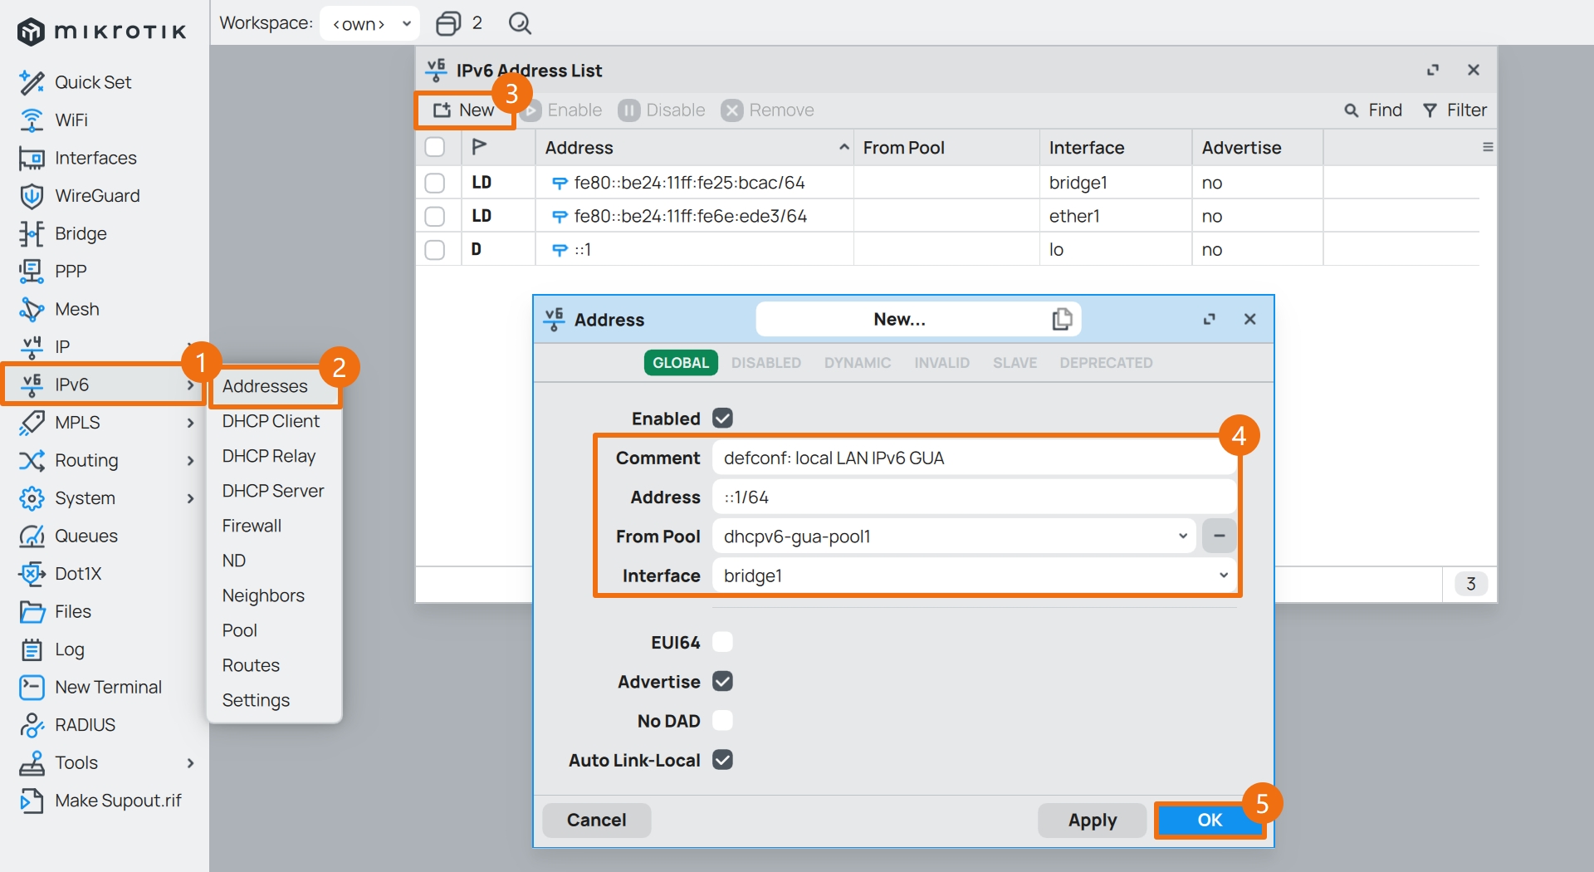Copy the address entry using the copy icon

(1062, 319)
